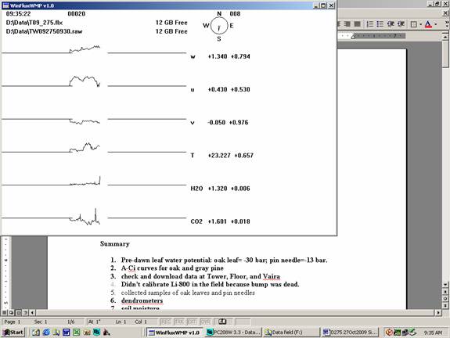Screen dimensions: 450x338
Task: Click the font color A icon
Action: [x=428, y=24]
